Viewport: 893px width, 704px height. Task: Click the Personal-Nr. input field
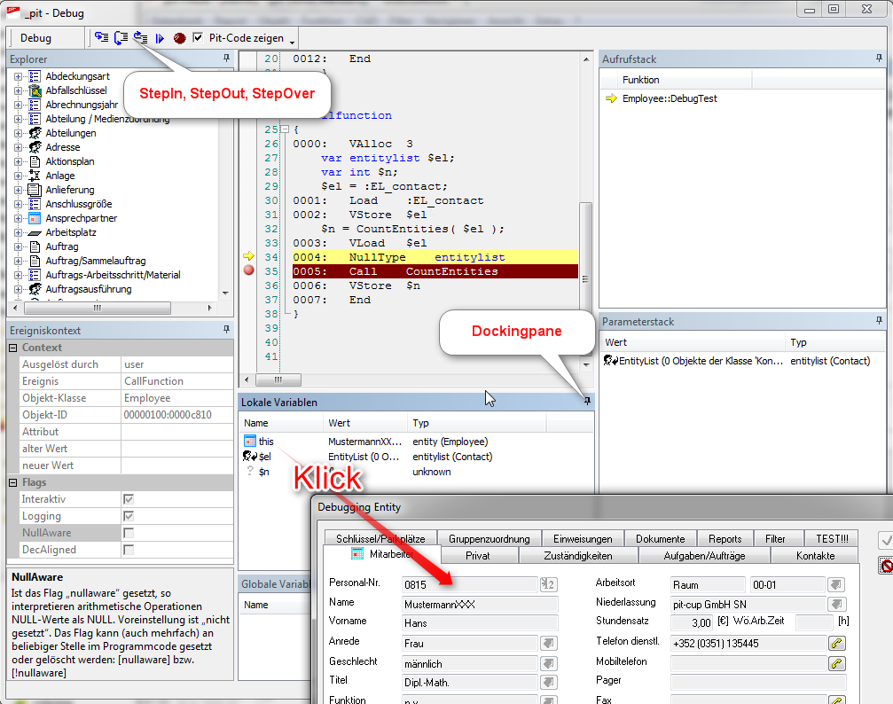coord(469,584)
